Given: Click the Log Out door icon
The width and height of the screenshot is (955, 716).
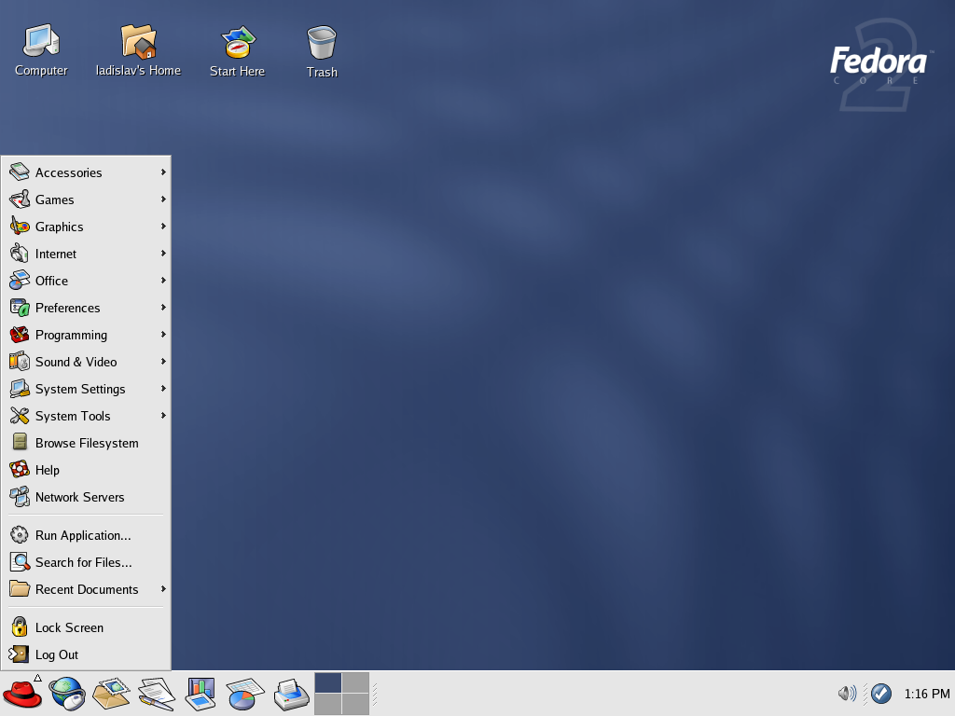Looking at the screenshot, I should coord(19,654).
